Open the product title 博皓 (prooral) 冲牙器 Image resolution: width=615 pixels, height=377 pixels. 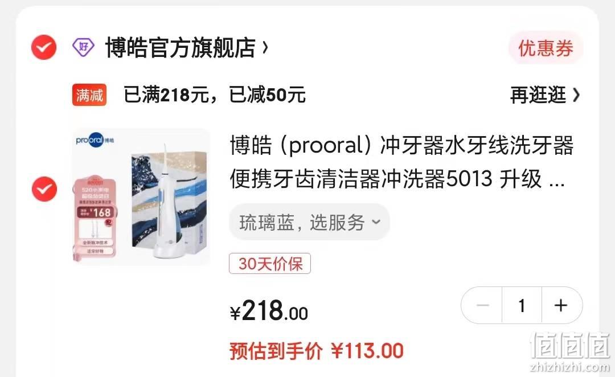click(401, 162)
